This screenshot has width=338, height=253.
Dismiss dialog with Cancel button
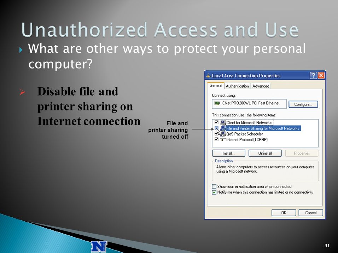[x=311, y=212]
